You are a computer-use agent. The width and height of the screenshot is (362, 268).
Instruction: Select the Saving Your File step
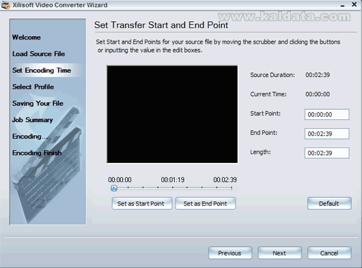tap(38, 103)
